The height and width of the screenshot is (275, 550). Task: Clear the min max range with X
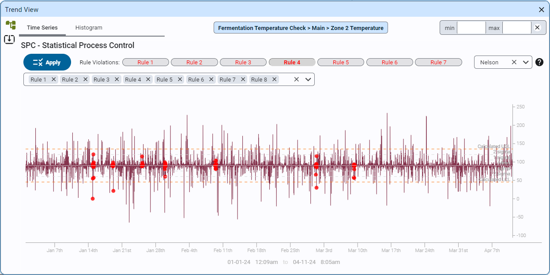coord(537,28)
